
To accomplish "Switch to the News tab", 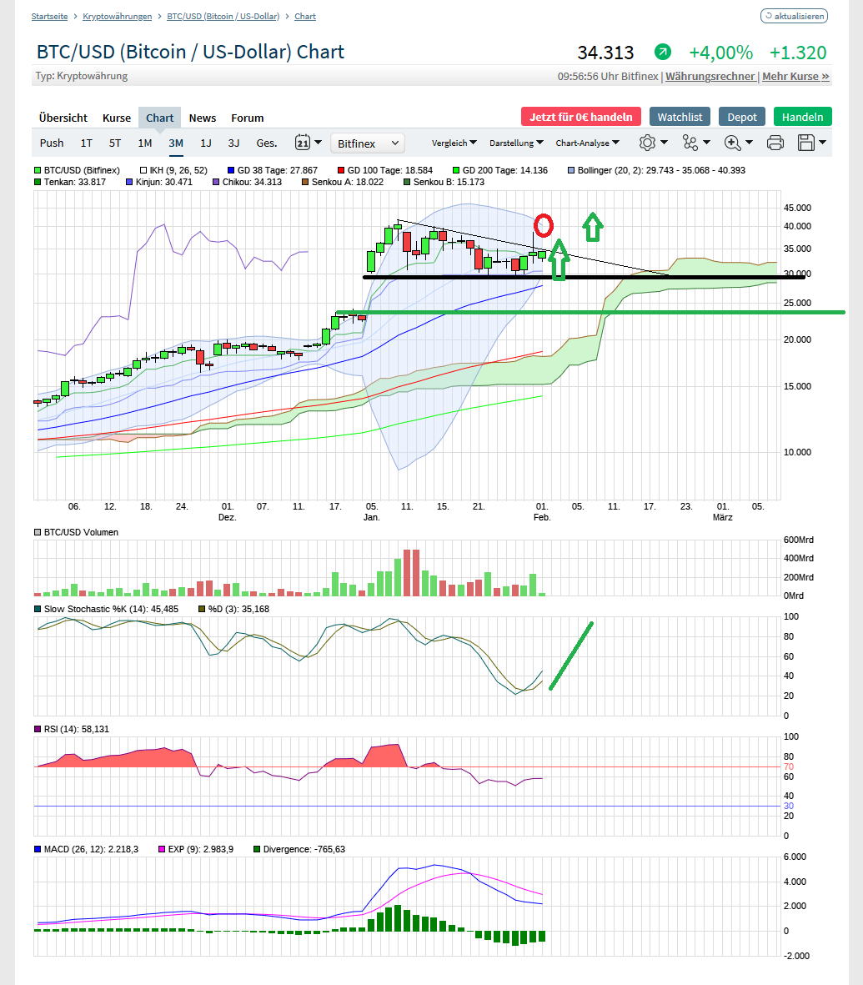I will [202, 118].
